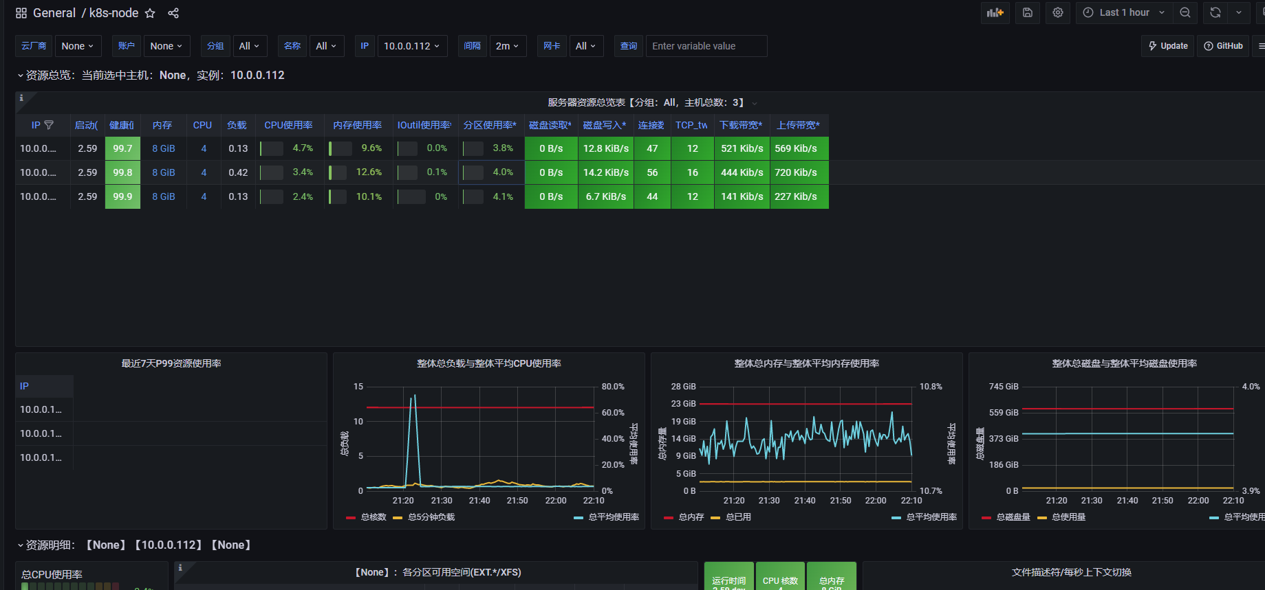
Task: Open 整体总磁盘与整体平均磁盘使用率 panel title
Action: (1125, 363)
